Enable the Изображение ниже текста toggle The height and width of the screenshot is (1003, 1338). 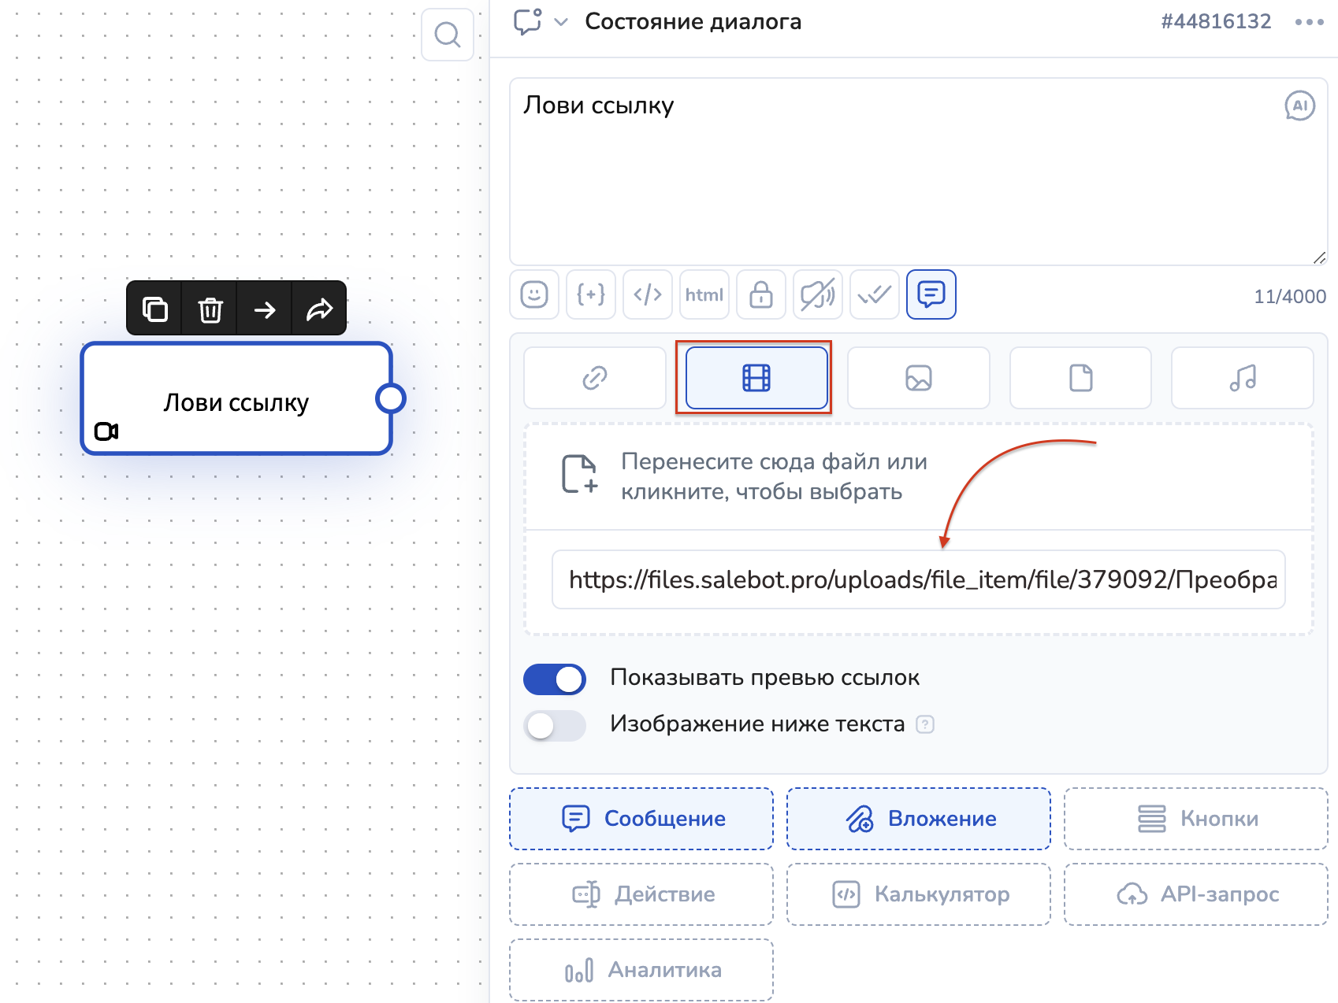[x=555, y=725]
